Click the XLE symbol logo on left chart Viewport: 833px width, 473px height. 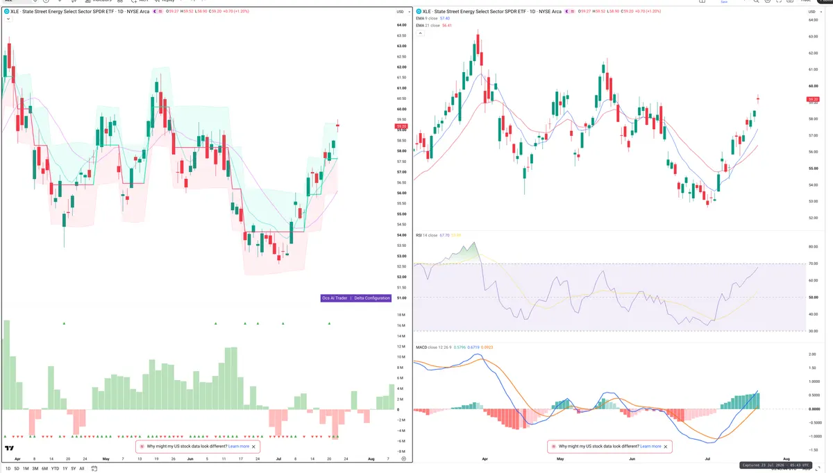click(7, 11)
